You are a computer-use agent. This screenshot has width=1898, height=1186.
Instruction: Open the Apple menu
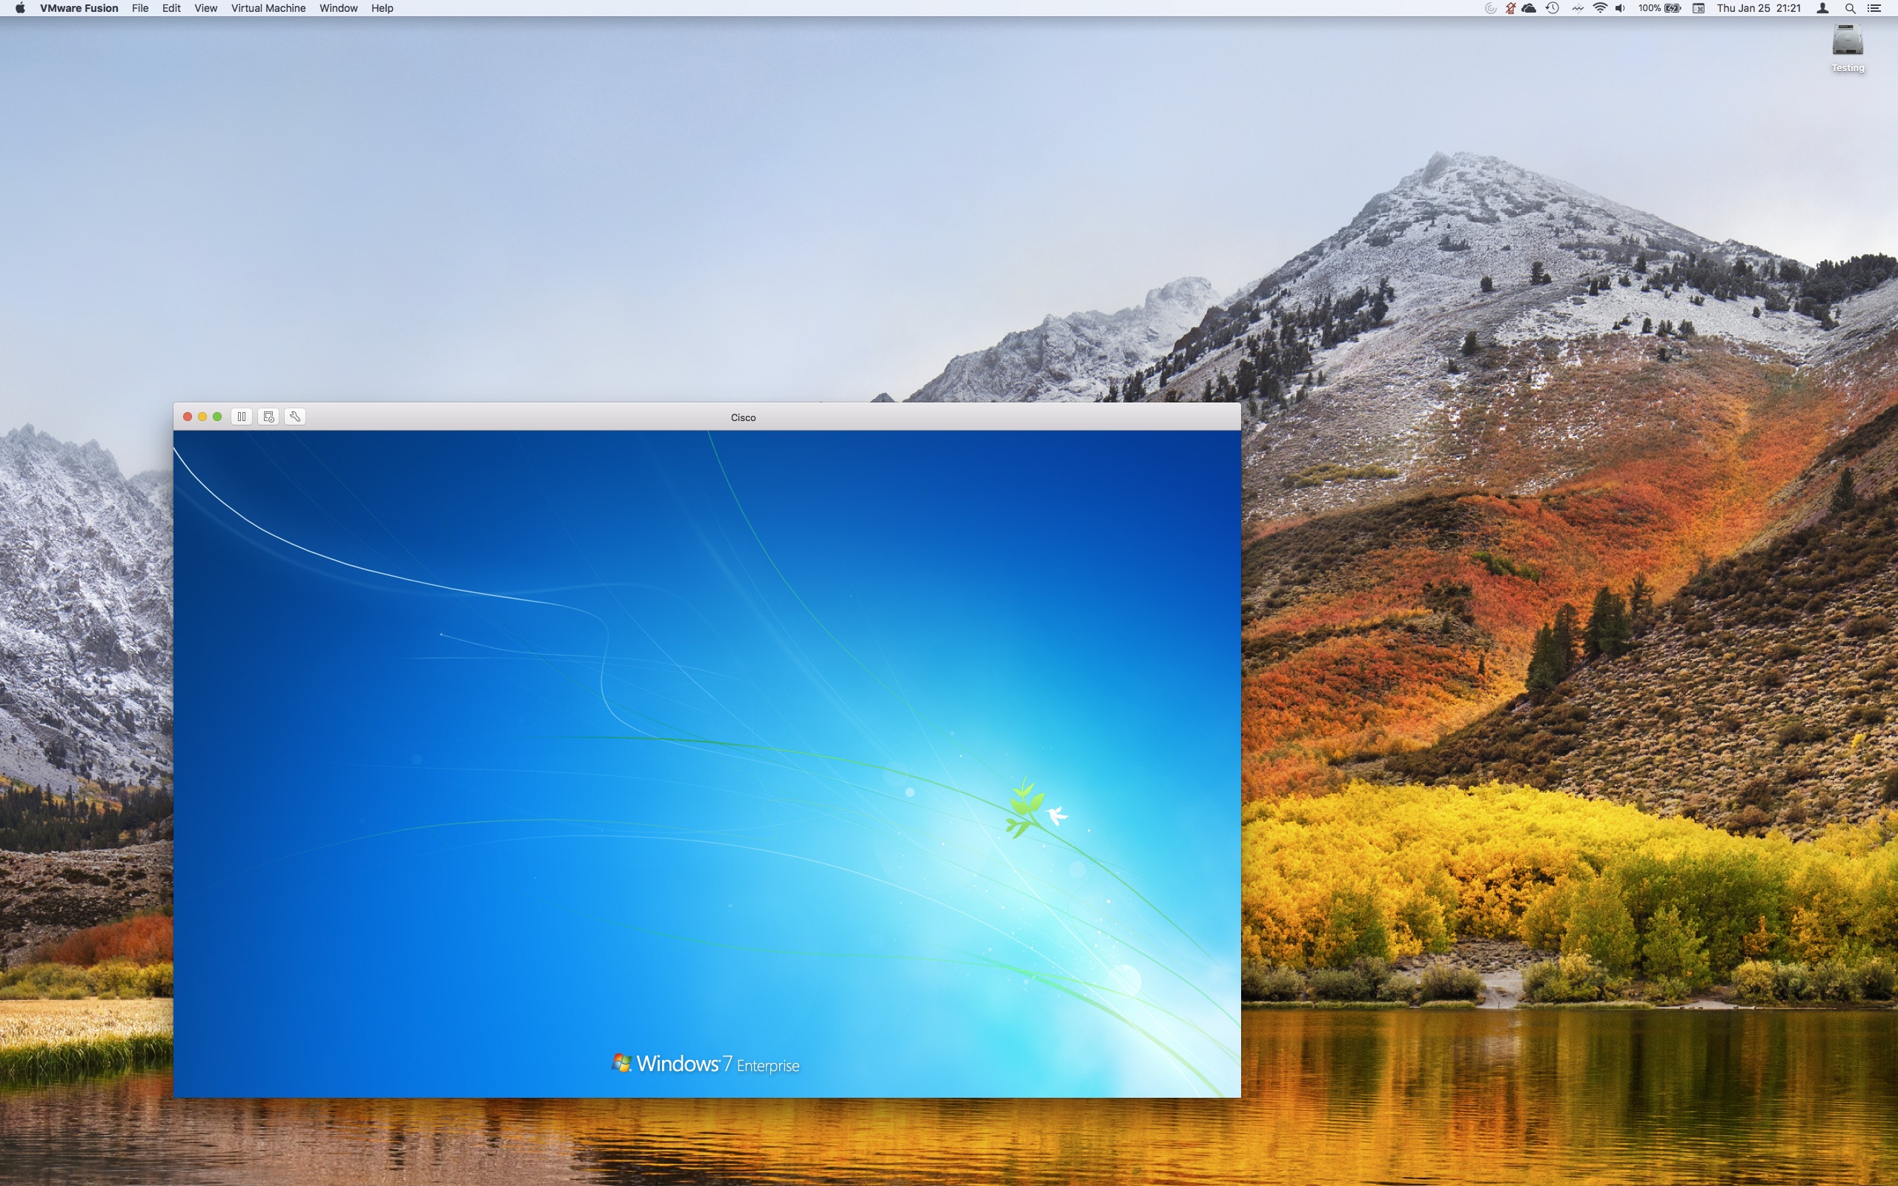coord(19,8)
